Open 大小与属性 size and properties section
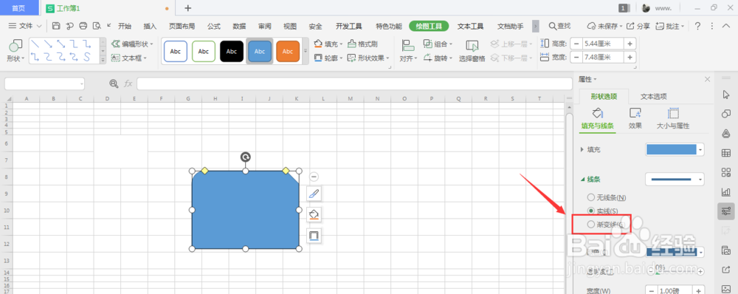 point(673,119)
